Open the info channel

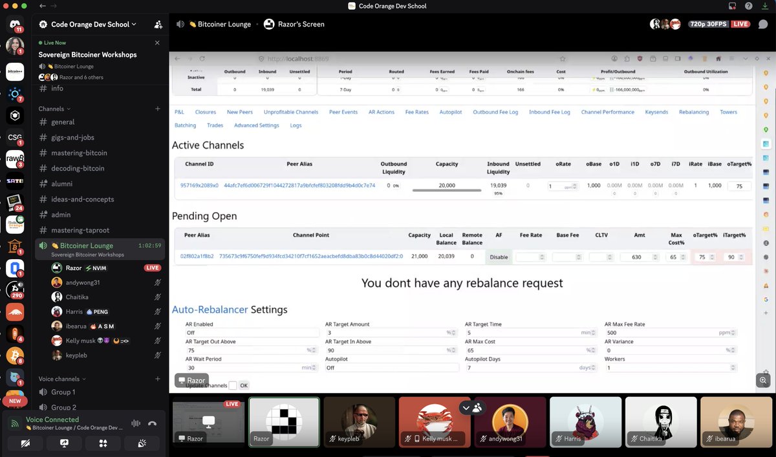click(x=100, y=88)
